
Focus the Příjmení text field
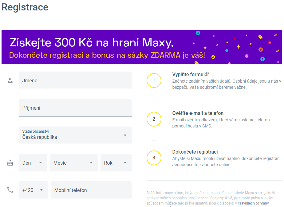coord(75,108)
